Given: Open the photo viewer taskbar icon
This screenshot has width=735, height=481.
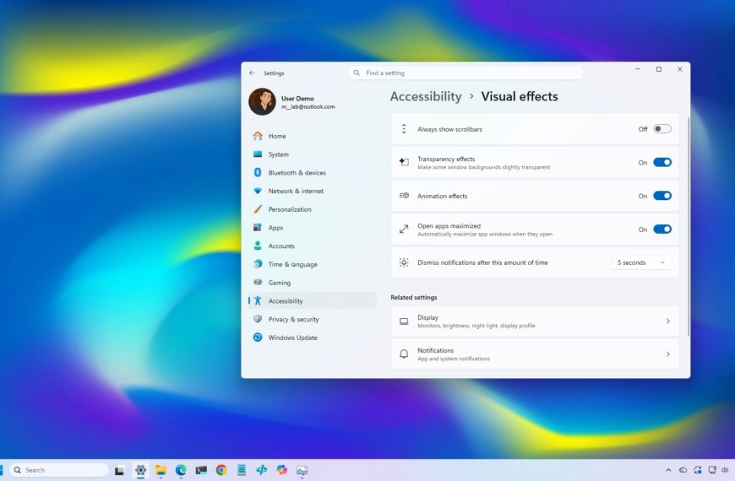Looking at the screenshot, I should 302,470.
